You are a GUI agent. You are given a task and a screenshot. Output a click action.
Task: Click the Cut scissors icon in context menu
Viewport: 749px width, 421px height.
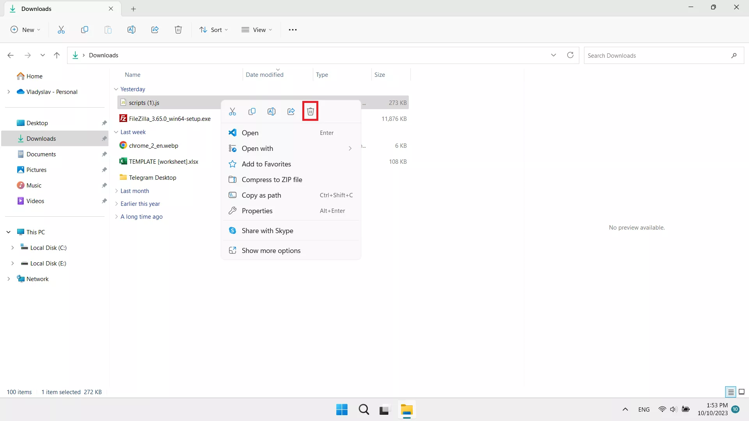[x=233, y=111]
